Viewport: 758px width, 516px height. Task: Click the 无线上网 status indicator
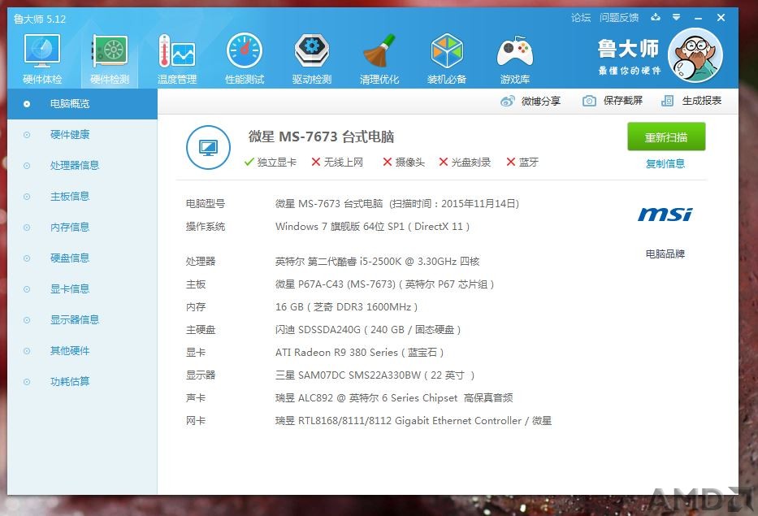[x=337, y=162]
